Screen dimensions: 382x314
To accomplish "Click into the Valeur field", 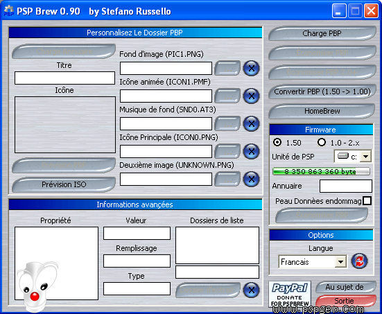I will 137,234.
